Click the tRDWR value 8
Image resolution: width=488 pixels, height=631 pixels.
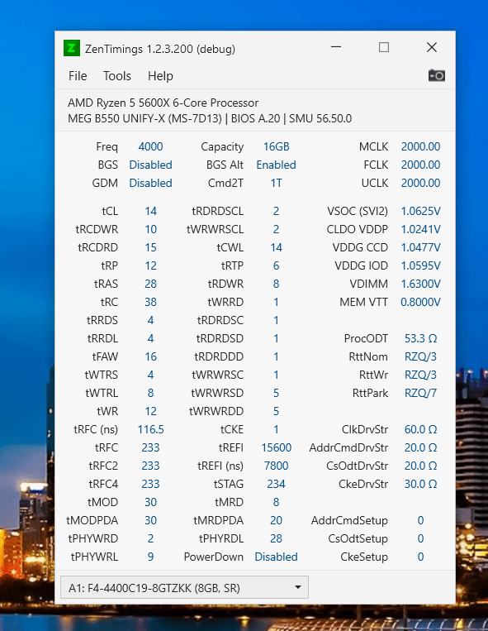coord(276,284)
